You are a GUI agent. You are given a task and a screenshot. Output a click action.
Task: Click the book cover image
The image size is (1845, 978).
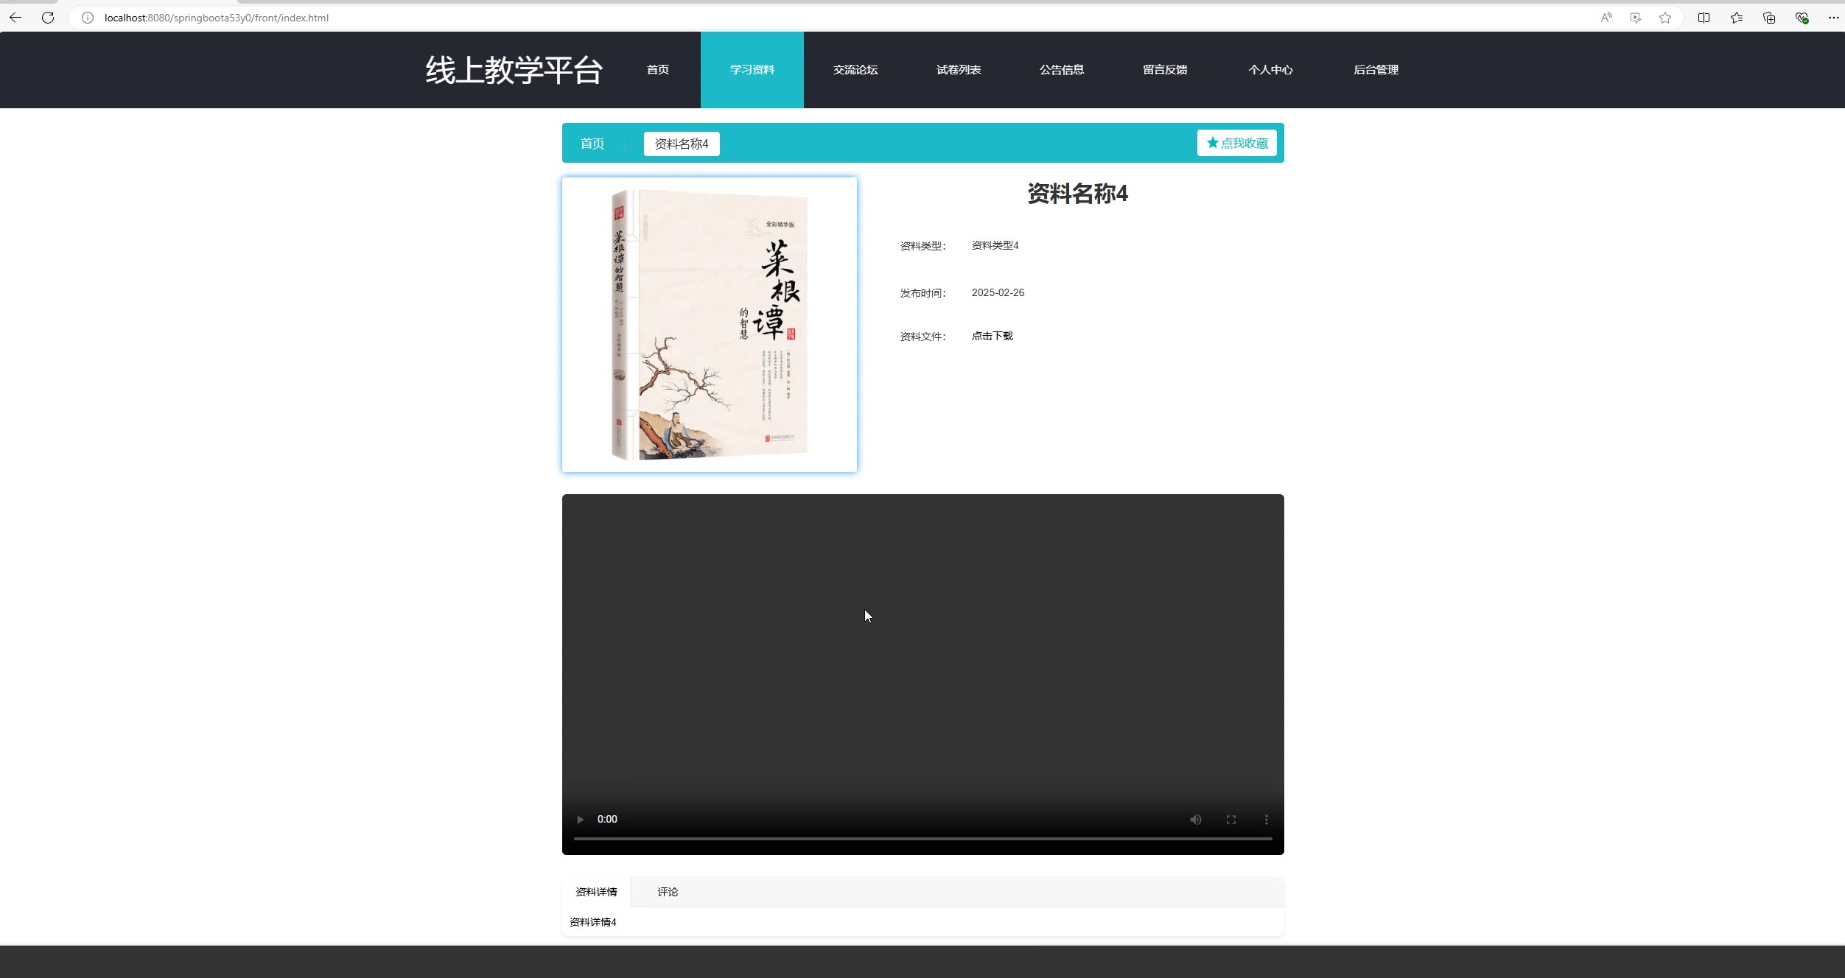click(x=710, y=325)
